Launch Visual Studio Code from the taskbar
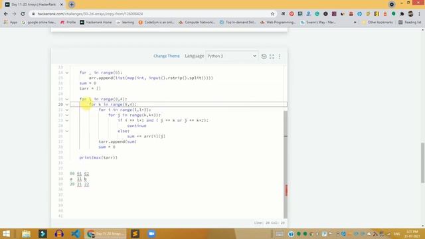 coord(75,234)
